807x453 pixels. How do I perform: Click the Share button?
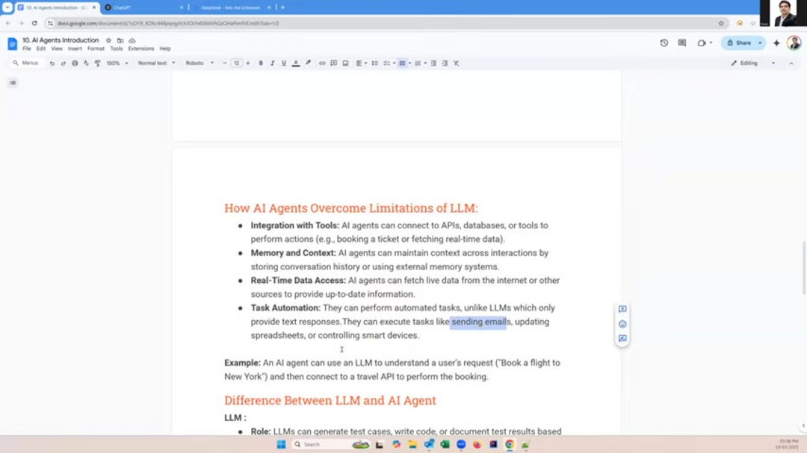pos(740,43)
